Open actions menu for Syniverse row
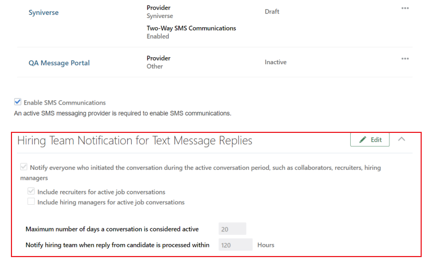 (x=405, y=8)
